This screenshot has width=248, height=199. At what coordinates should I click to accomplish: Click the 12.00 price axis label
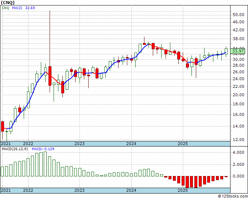coord(239,140)
